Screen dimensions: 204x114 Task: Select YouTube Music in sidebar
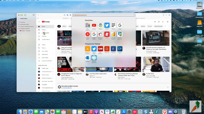(45, 39)
